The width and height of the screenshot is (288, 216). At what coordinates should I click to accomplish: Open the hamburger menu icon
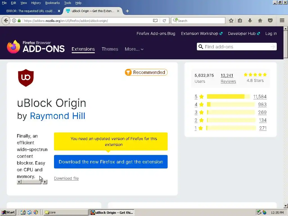pos(282,21)
